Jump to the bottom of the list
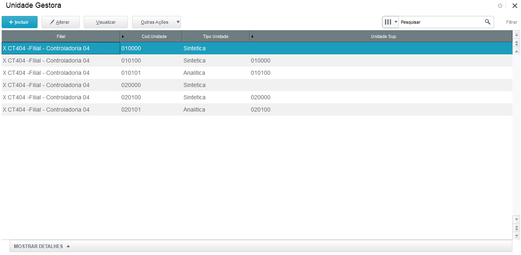 517,236
